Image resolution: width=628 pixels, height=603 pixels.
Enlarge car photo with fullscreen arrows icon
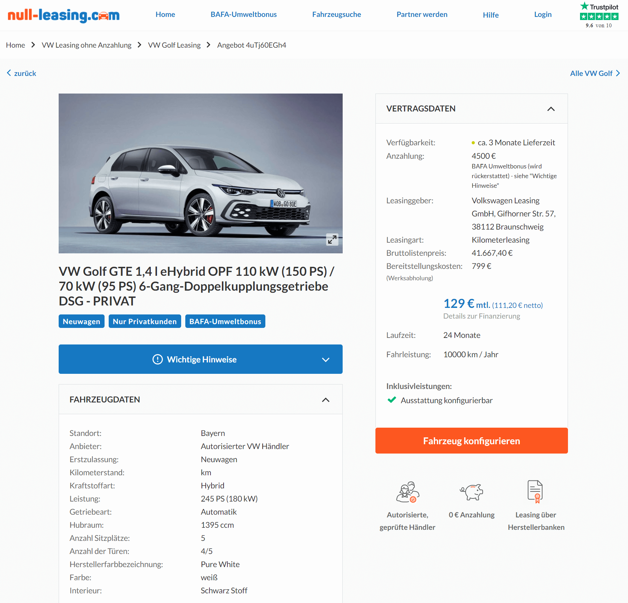[332, 240]
